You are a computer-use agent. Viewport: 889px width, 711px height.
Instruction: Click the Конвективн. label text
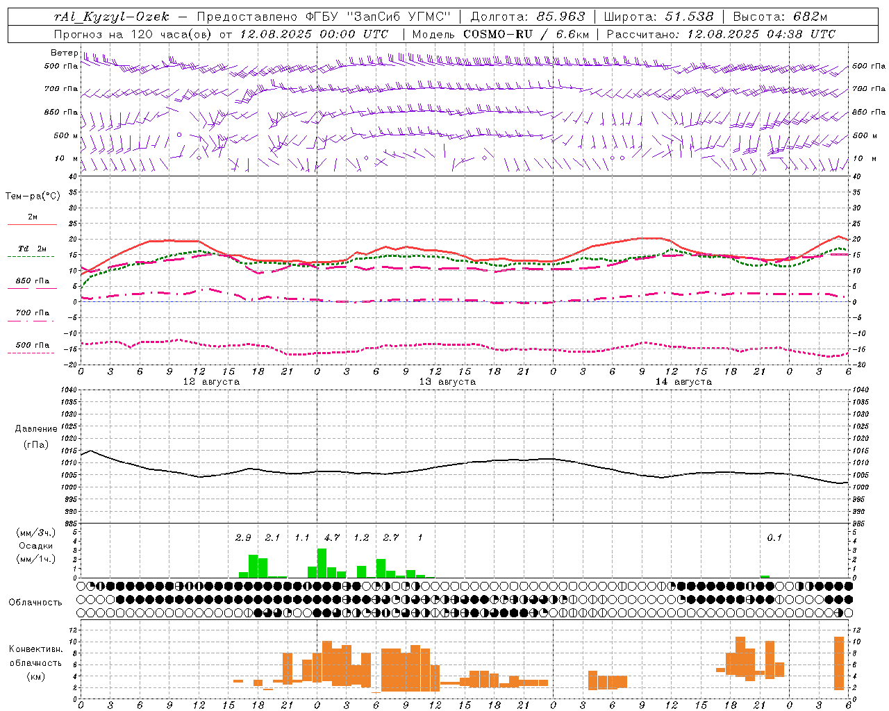point(35,649)
